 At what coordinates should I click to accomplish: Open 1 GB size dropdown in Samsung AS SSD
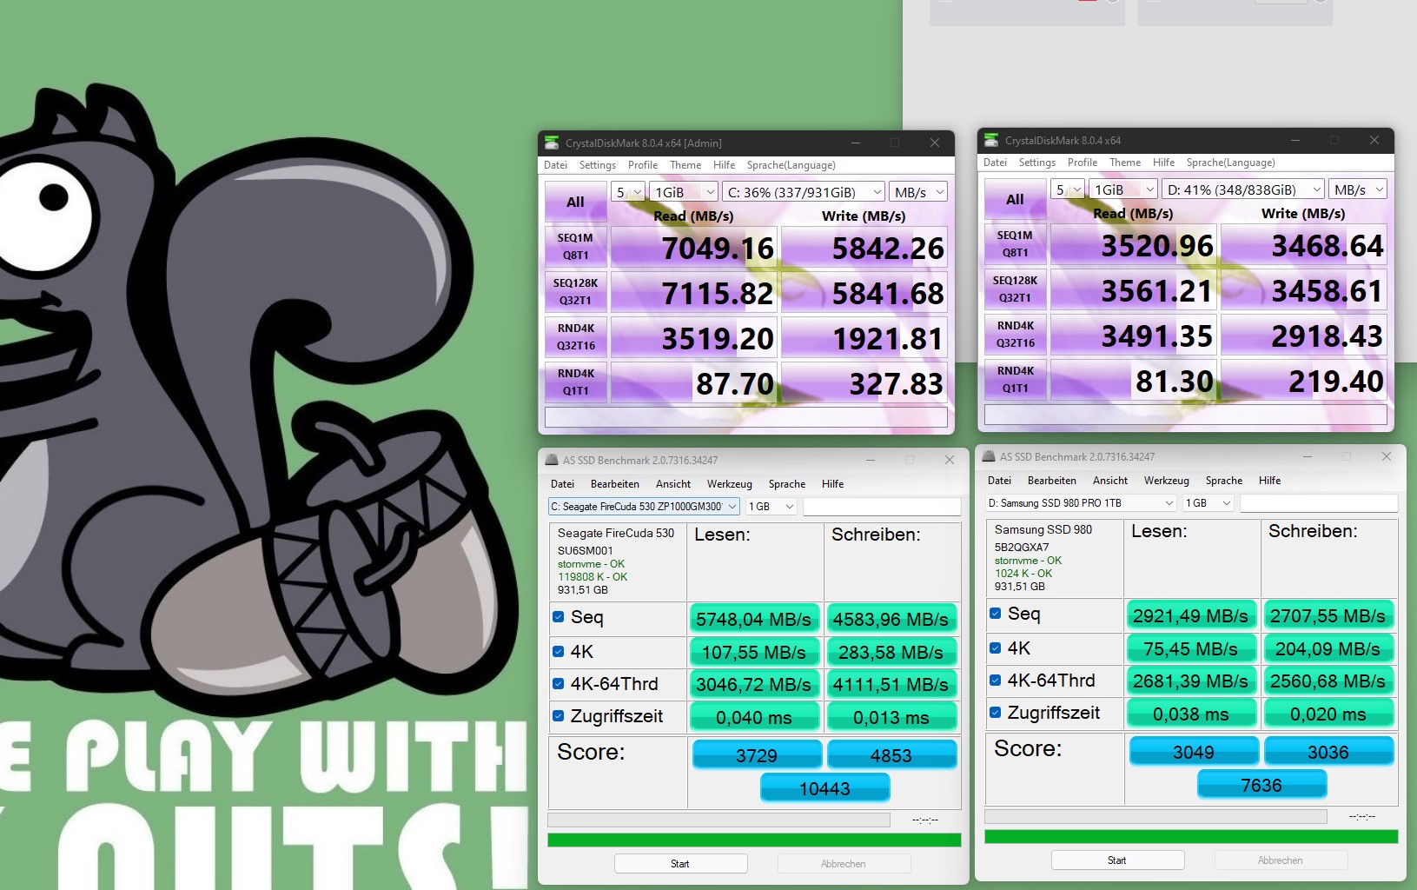[1208, 502]
